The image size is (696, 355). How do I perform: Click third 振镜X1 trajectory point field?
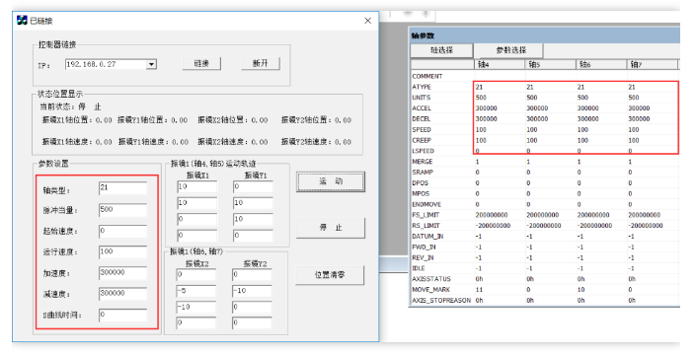click(x=197, y=219)
